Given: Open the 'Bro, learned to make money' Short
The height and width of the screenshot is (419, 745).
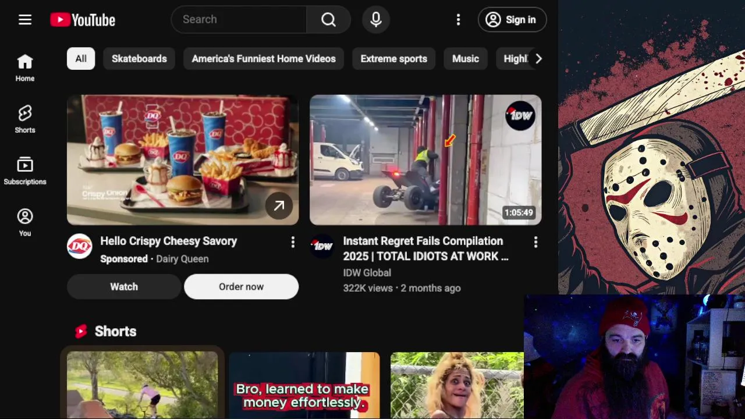Looking at the screenshot, I should click(304, 385).
